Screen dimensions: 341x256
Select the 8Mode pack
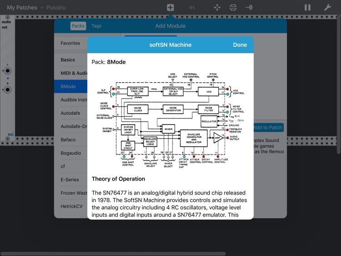[70, 86]
